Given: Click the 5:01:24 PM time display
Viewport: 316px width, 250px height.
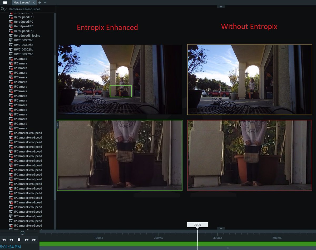Looking at the screenshot, I should pyautogui.click(x=11, y=247).
